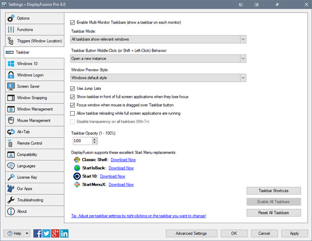Viewport: 312px width, 241px height.
Task: Click the OK button
Action: click(234, 233)
